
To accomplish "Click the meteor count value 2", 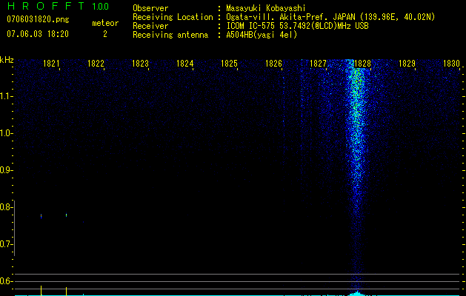I will click(105, 34).
